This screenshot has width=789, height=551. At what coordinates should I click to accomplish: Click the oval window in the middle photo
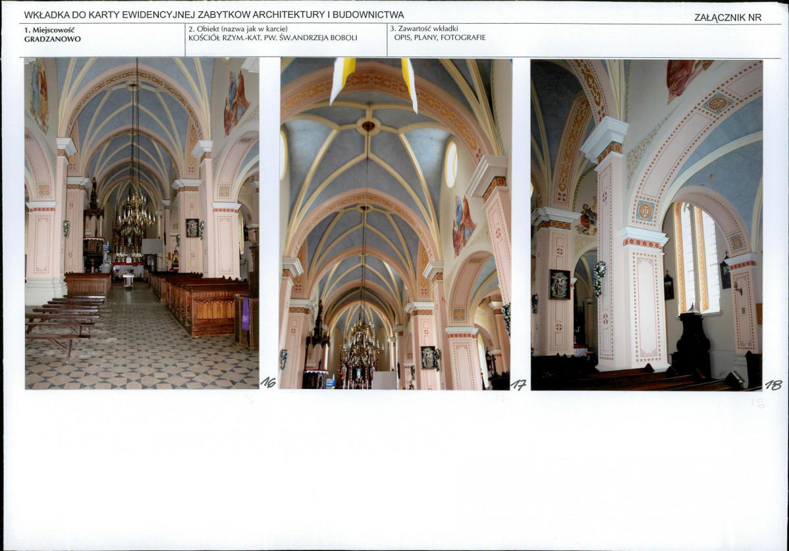coord(451,164)
